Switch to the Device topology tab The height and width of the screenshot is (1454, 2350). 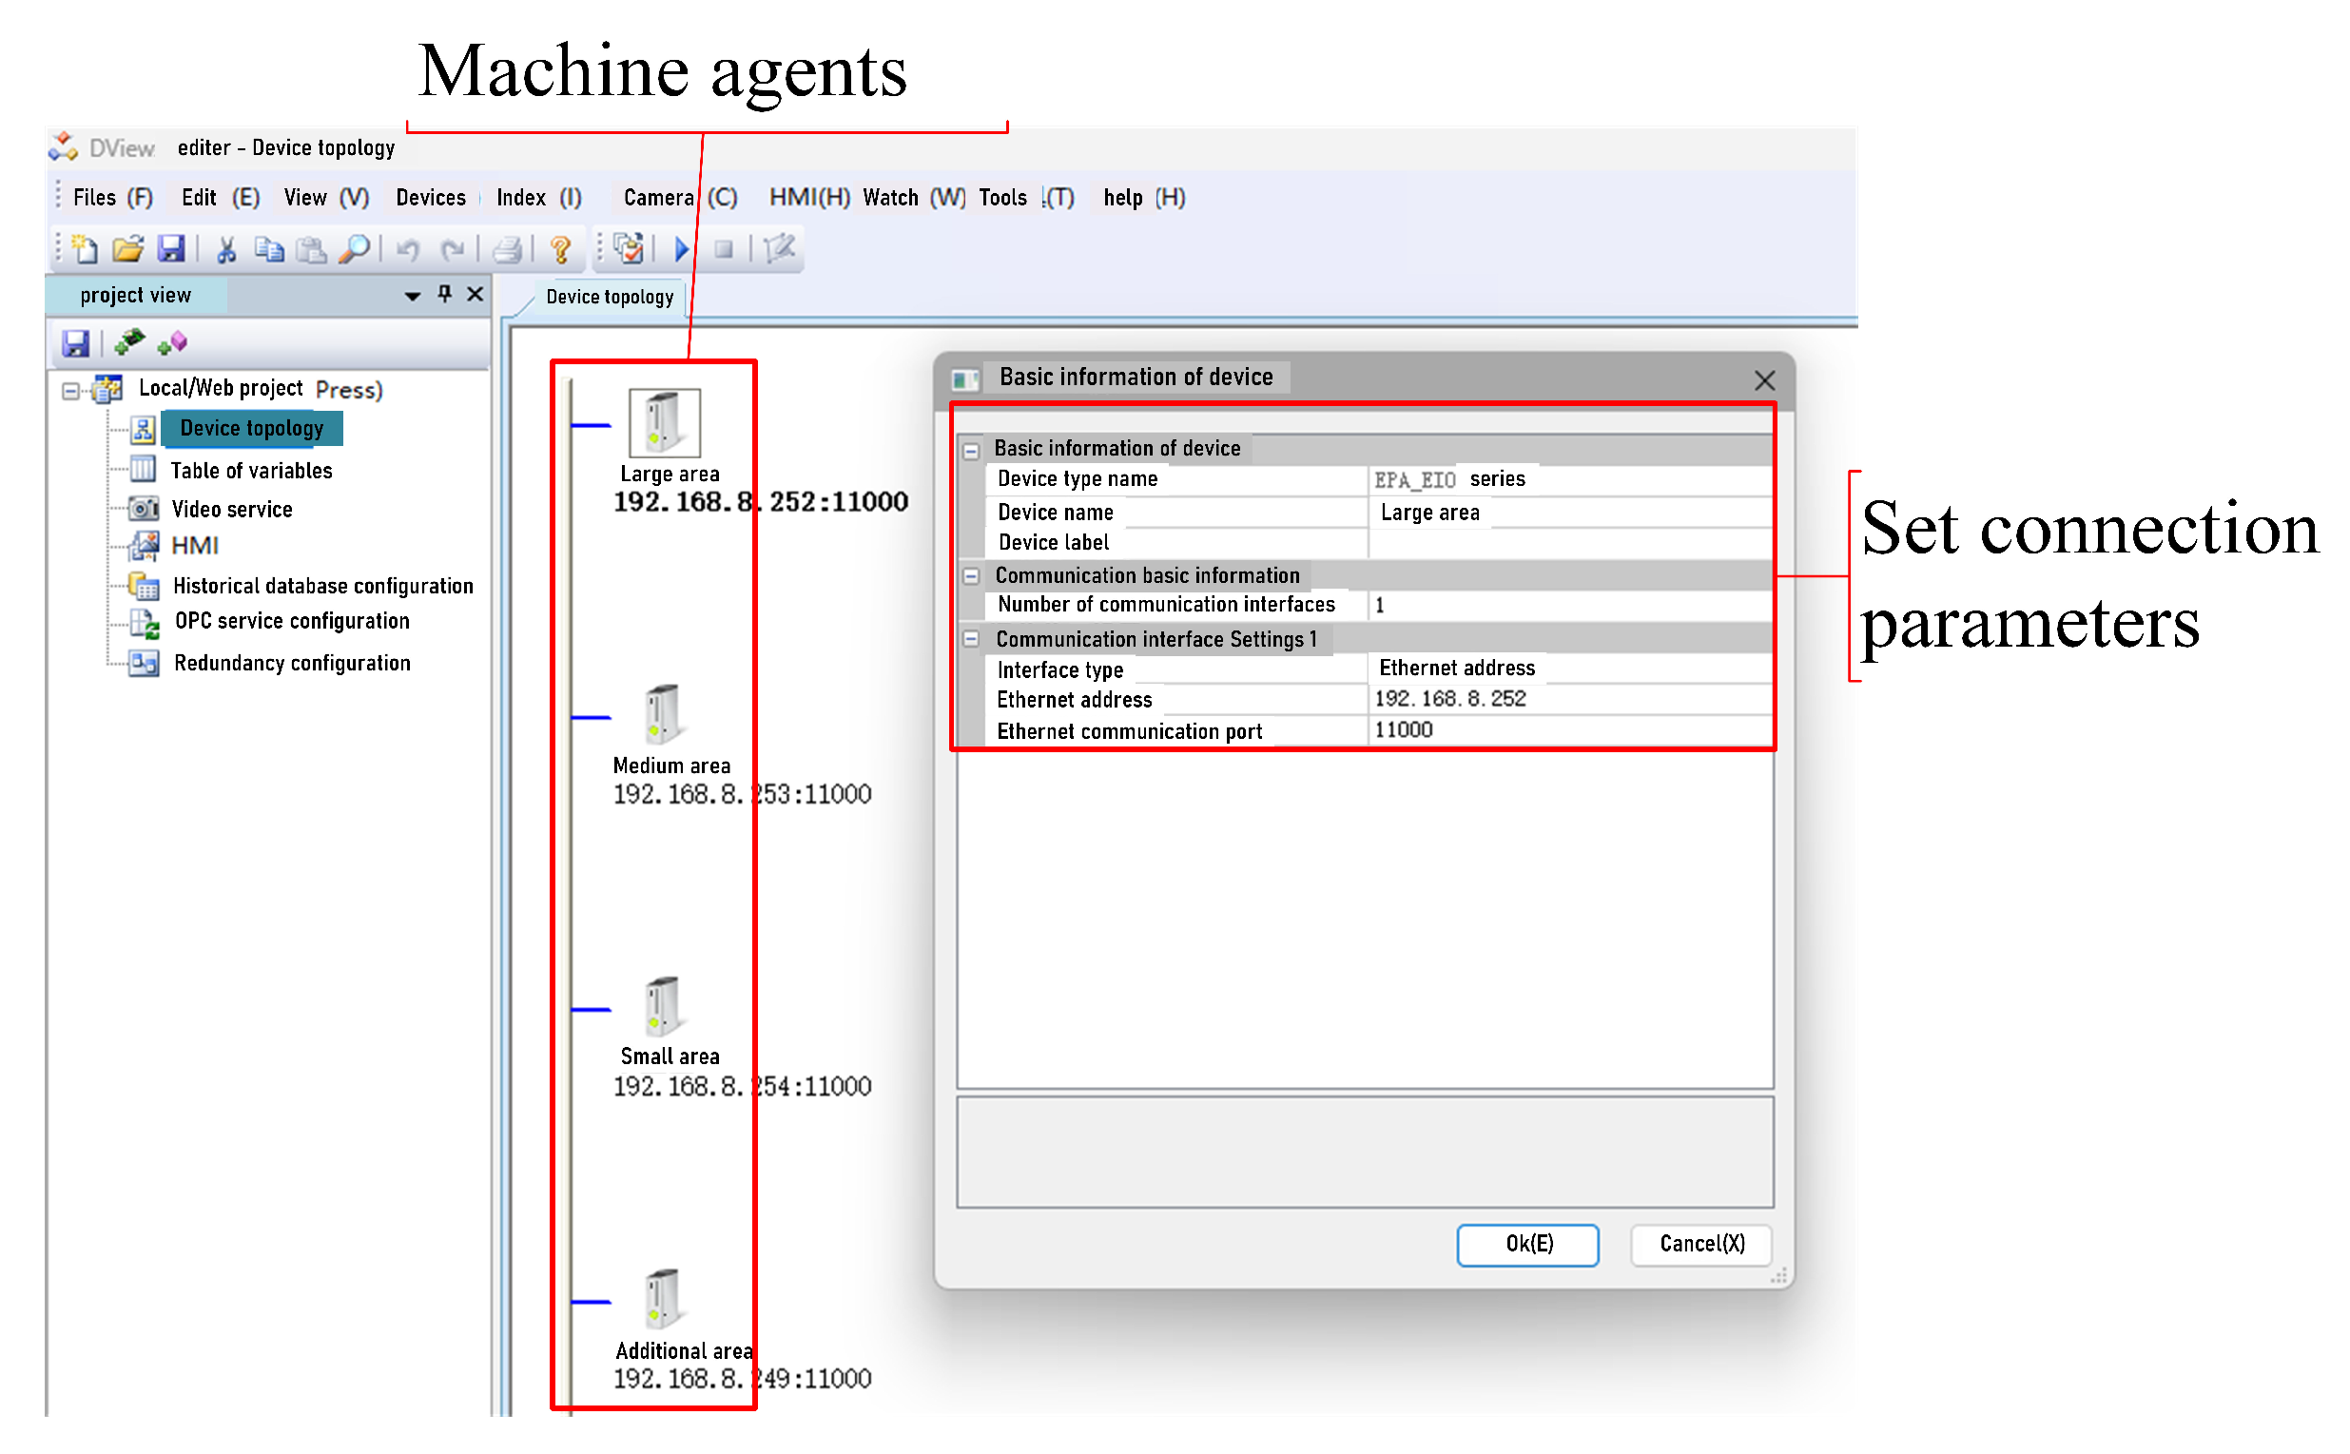pyautogui.click(x=609, y=297)
